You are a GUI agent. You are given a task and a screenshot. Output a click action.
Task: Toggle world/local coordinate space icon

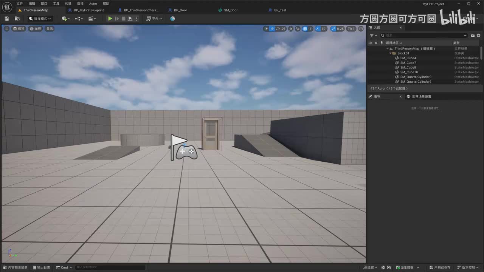click(x=291, y=29)
